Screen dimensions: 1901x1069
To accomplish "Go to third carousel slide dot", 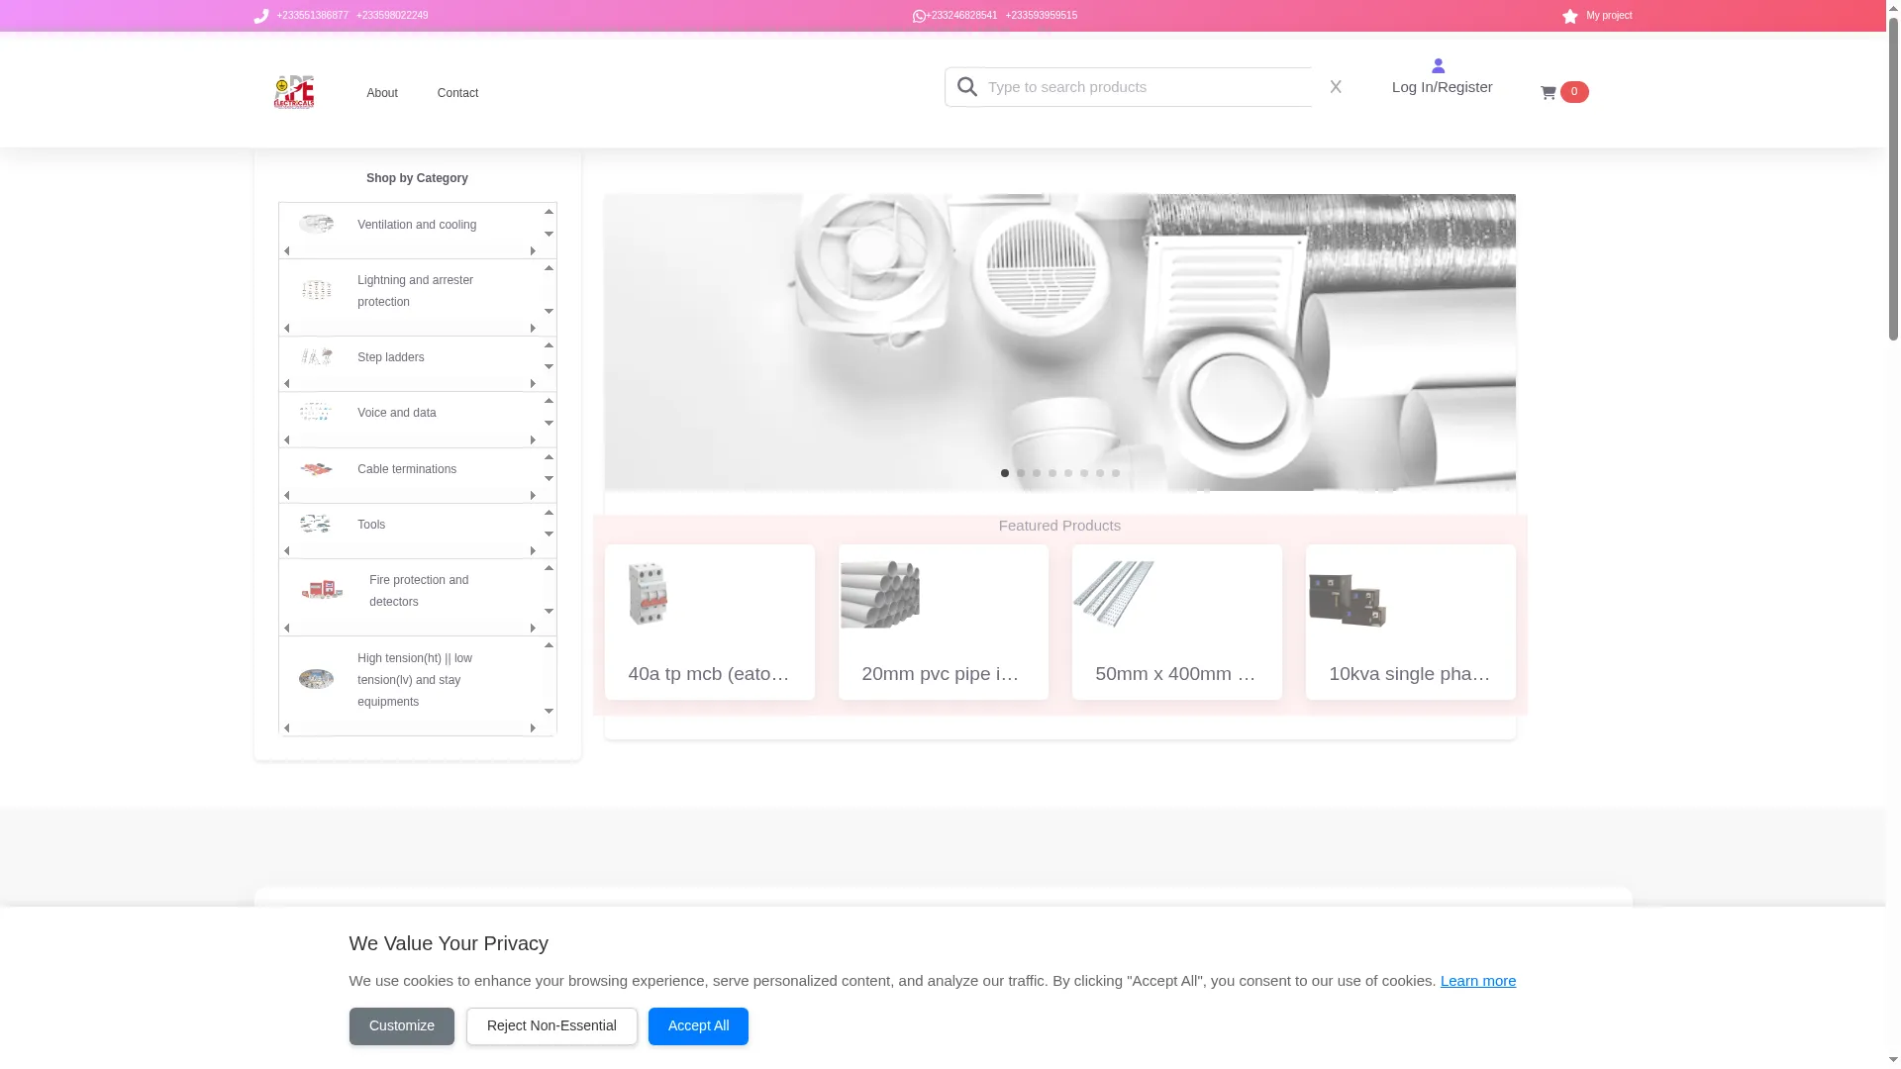I will 1037,473.
